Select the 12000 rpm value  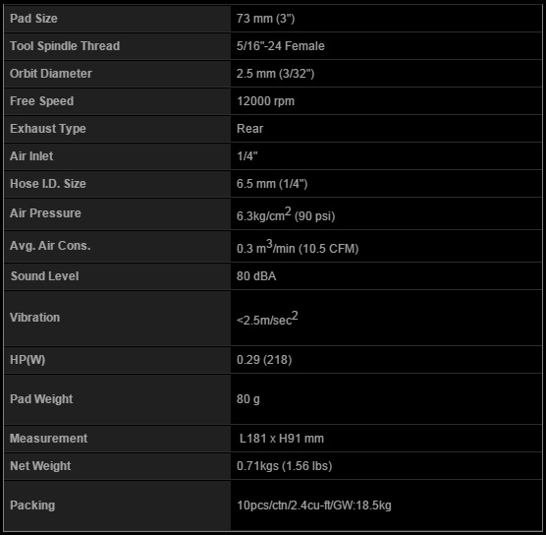coord(265,101)
